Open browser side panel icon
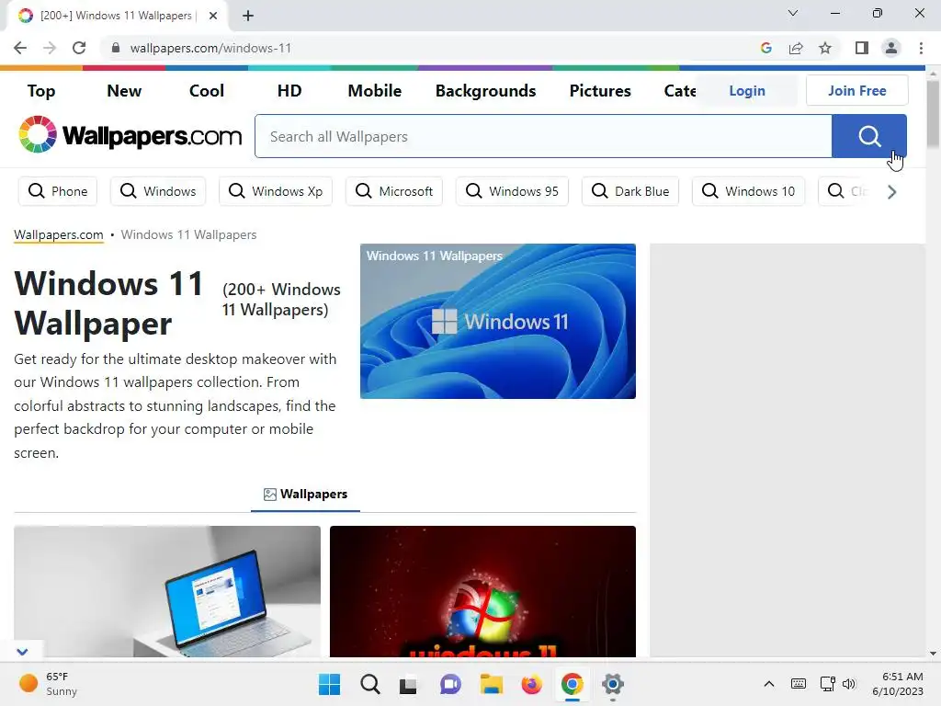 tap(862, 48)
